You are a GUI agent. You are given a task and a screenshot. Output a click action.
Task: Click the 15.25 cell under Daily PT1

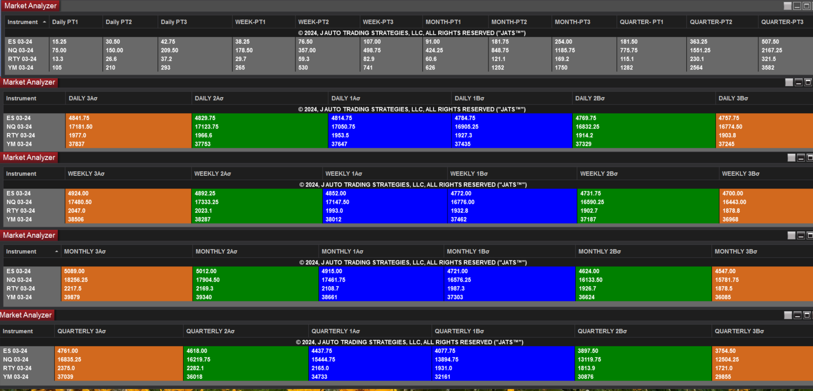(x=76, y=42)
